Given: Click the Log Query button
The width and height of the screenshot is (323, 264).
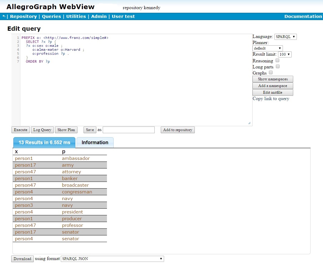Looking at the screenshot, I should point(42,130).
